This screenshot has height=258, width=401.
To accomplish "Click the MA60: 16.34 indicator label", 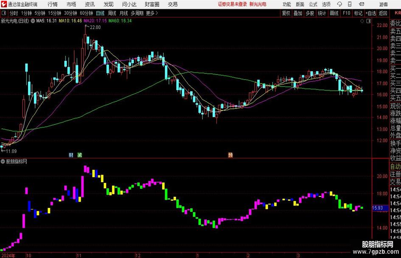I will [x=120, y=21].
